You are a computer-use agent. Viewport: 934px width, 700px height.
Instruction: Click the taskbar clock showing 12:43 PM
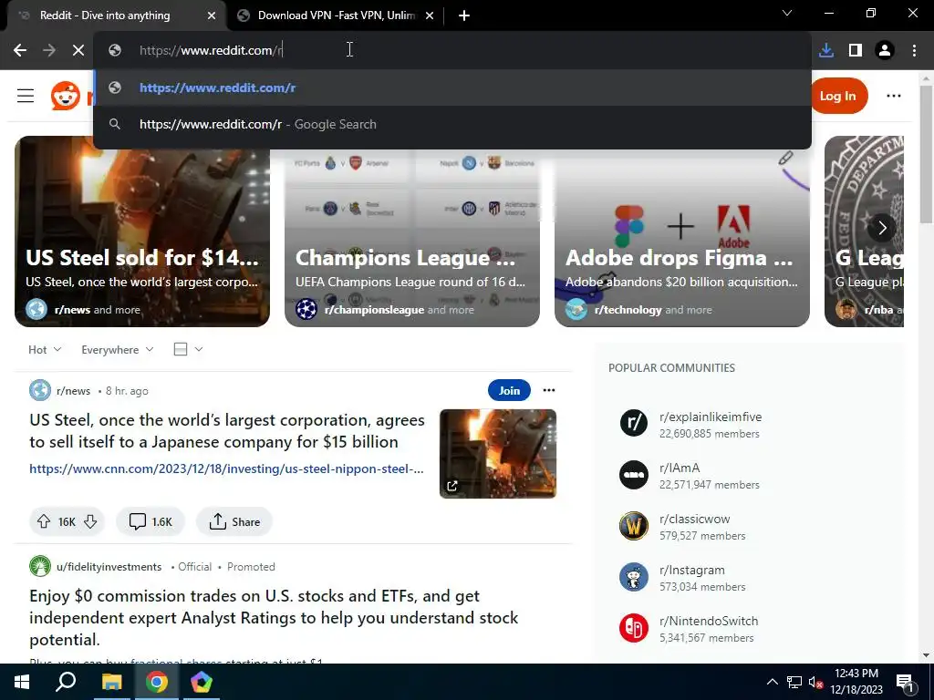pos(856,682)
